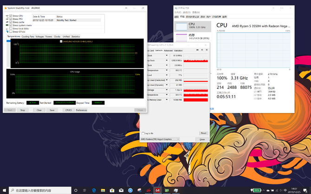Screen dimensions: 311x194
Task: Open dropdown for Memory Used (Dynamic) sensor
Action: click(167, 85)
